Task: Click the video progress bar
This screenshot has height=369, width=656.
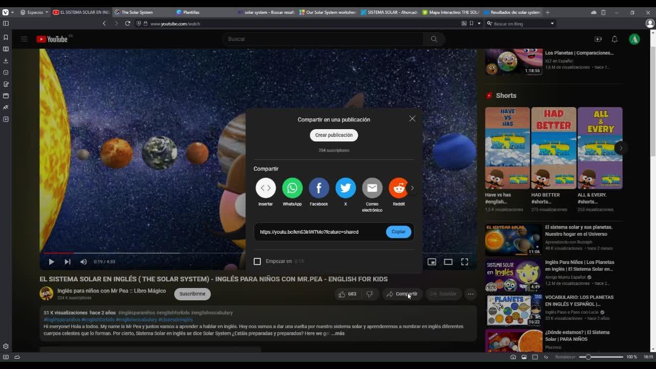Action: 258,253
